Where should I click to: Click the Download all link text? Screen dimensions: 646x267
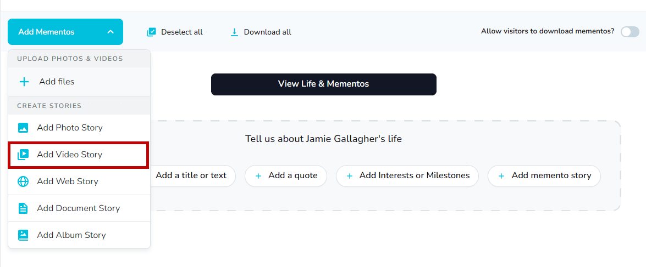(x=267, y=32)
